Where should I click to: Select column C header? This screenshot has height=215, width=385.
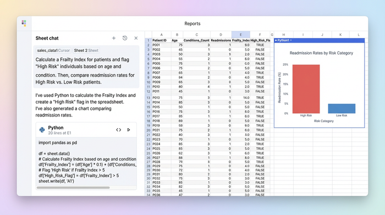(197, 35)
